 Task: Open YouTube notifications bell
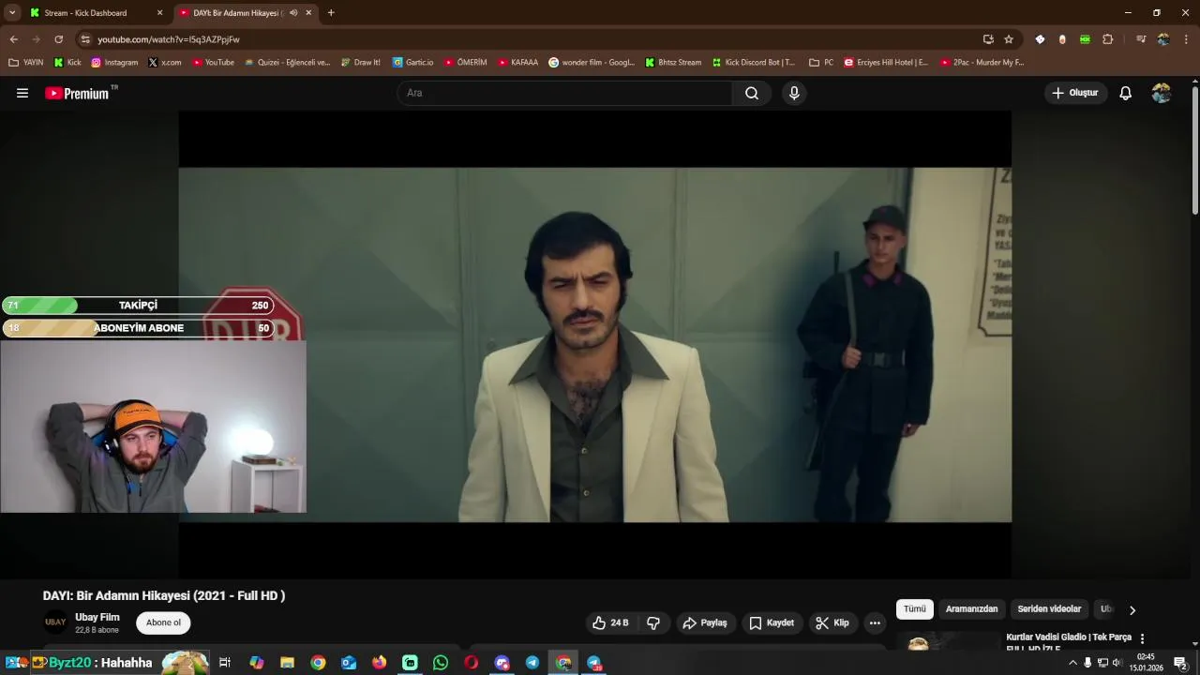[x=1126, y=93]
